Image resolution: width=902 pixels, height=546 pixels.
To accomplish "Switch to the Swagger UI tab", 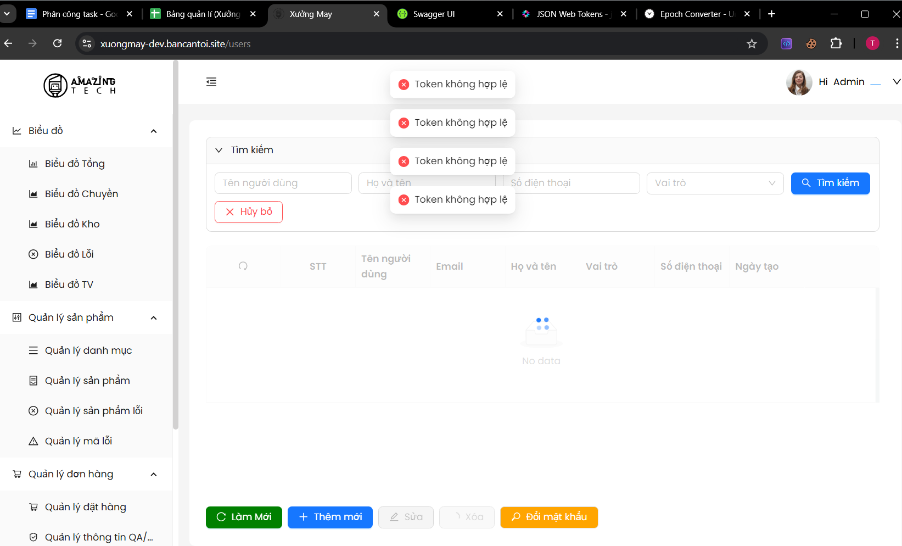I will 434,14.
